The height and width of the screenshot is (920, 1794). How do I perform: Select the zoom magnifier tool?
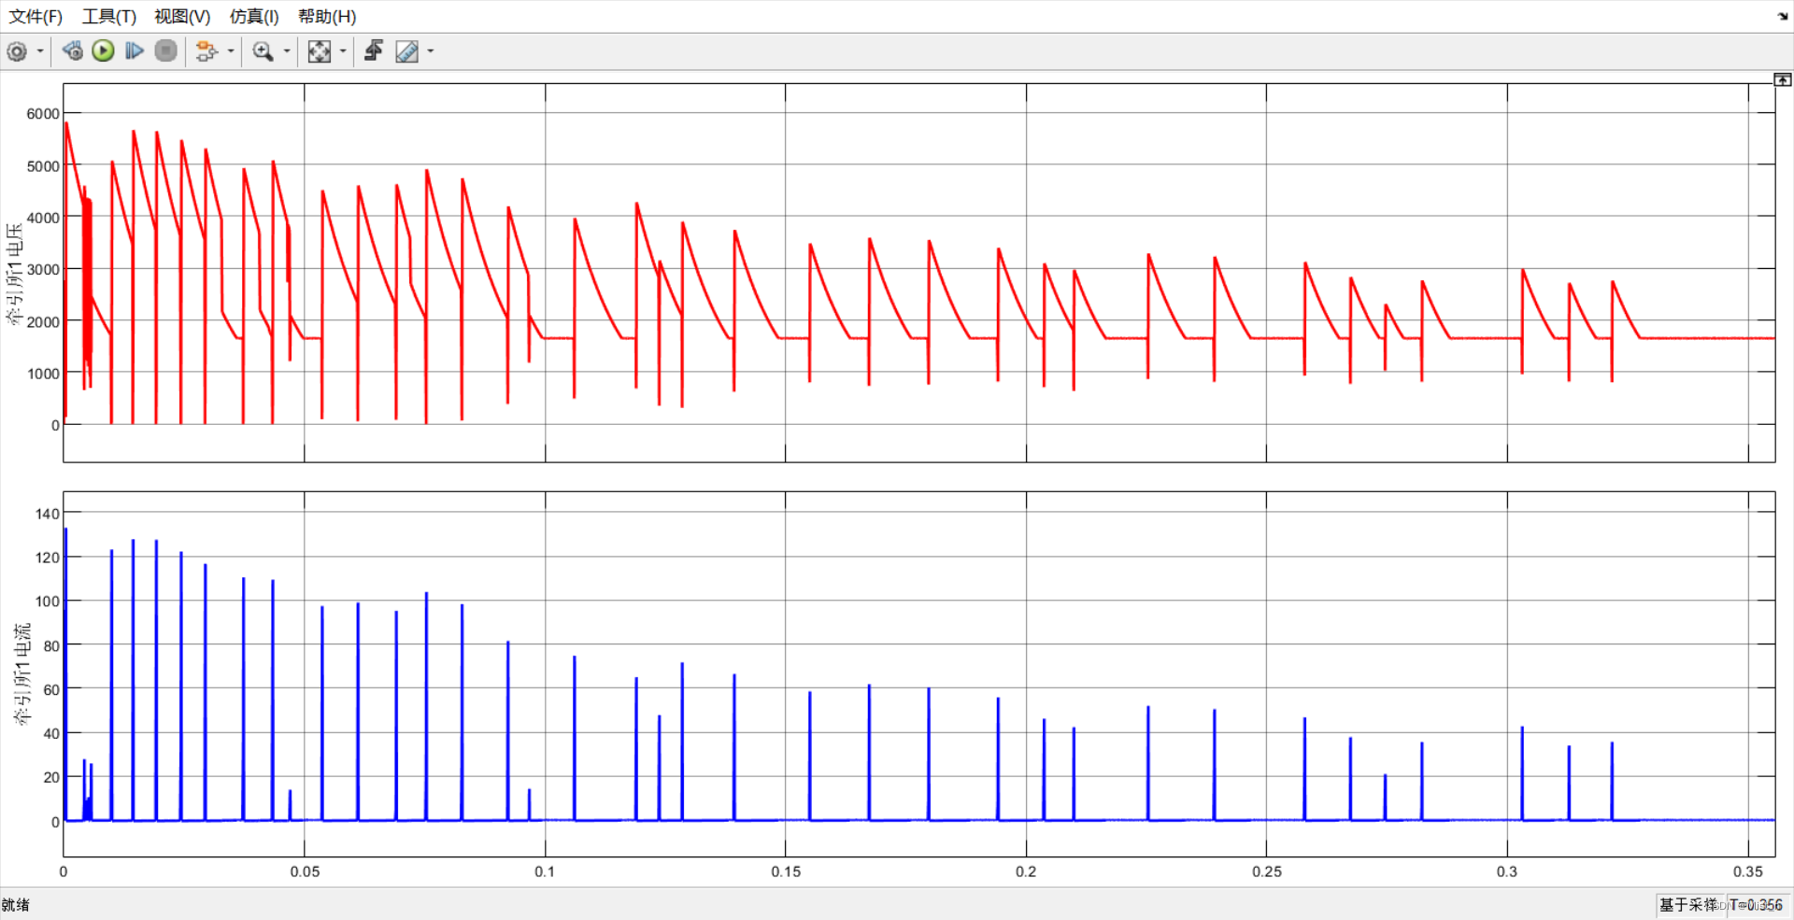pyautogui.click(x=263, y=51)
